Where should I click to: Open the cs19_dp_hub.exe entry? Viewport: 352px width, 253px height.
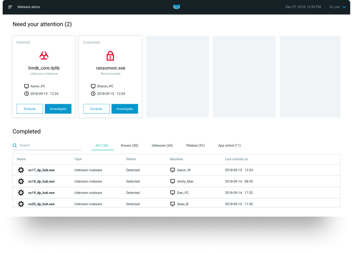point(41,193)
